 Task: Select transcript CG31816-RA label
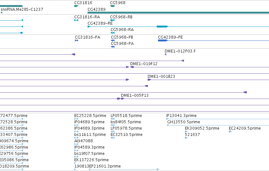click(x=87, y=17)
